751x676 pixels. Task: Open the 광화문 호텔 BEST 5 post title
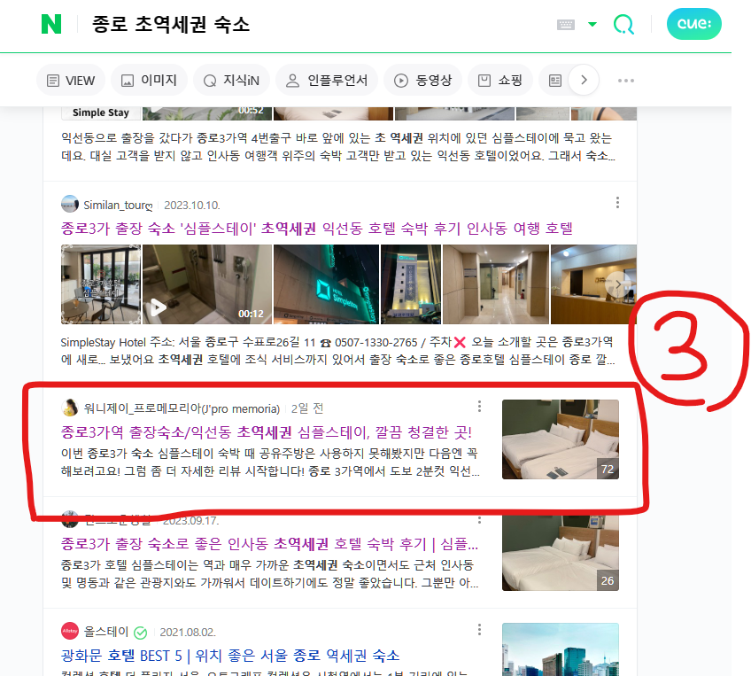pos(230,656)
